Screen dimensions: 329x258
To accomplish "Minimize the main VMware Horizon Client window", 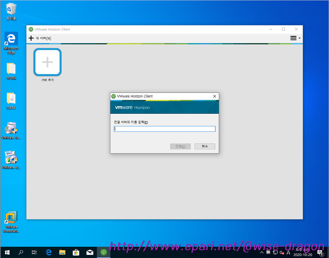I will pos(271,29).
